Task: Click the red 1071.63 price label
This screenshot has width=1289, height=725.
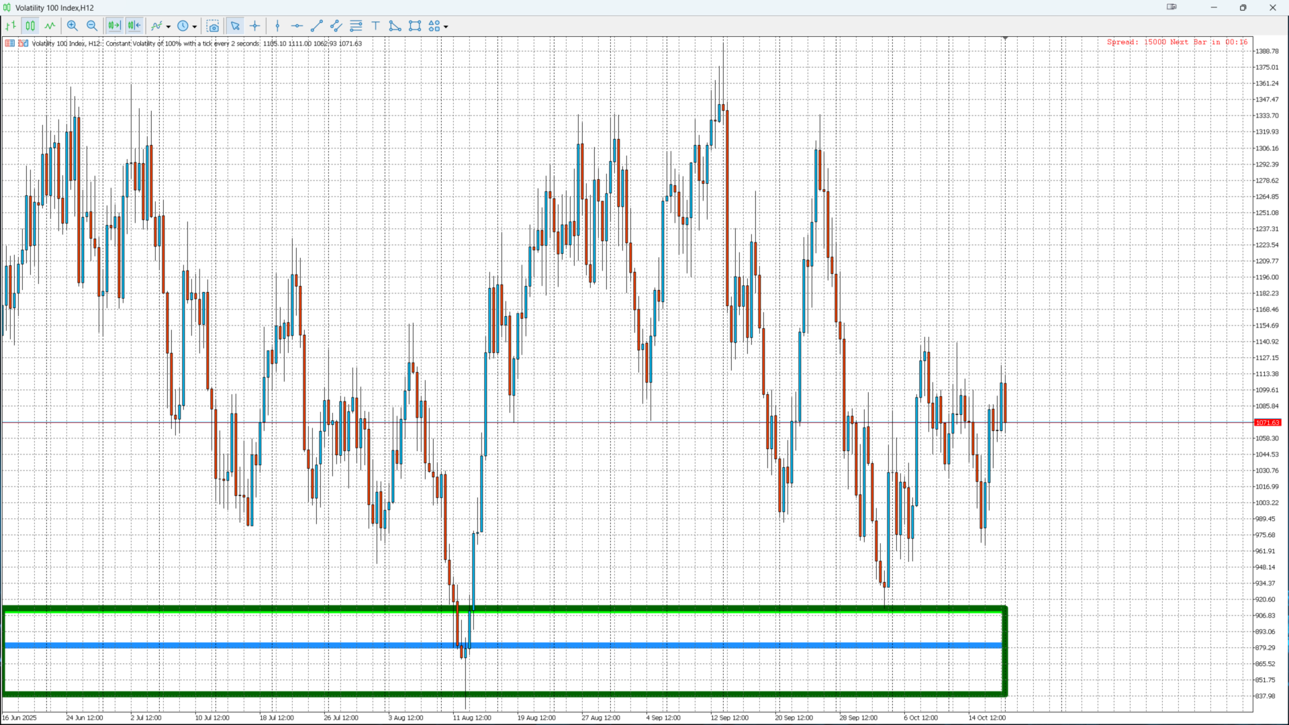Action: (x=1268, y=423)
